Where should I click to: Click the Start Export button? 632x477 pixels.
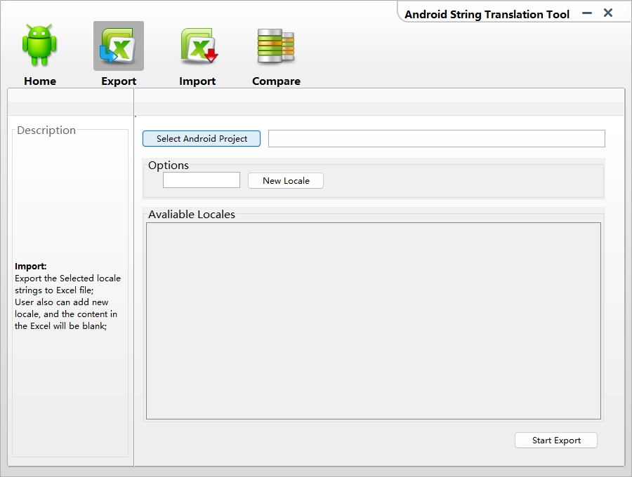click(x=556, y=441)
